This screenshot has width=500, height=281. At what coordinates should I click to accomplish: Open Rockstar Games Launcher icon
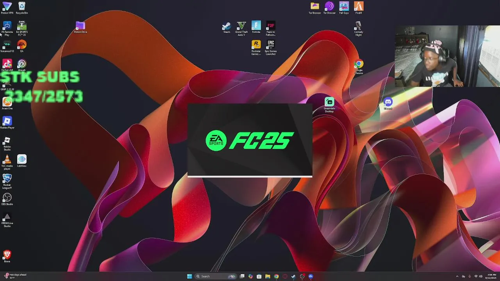(256, 48)
